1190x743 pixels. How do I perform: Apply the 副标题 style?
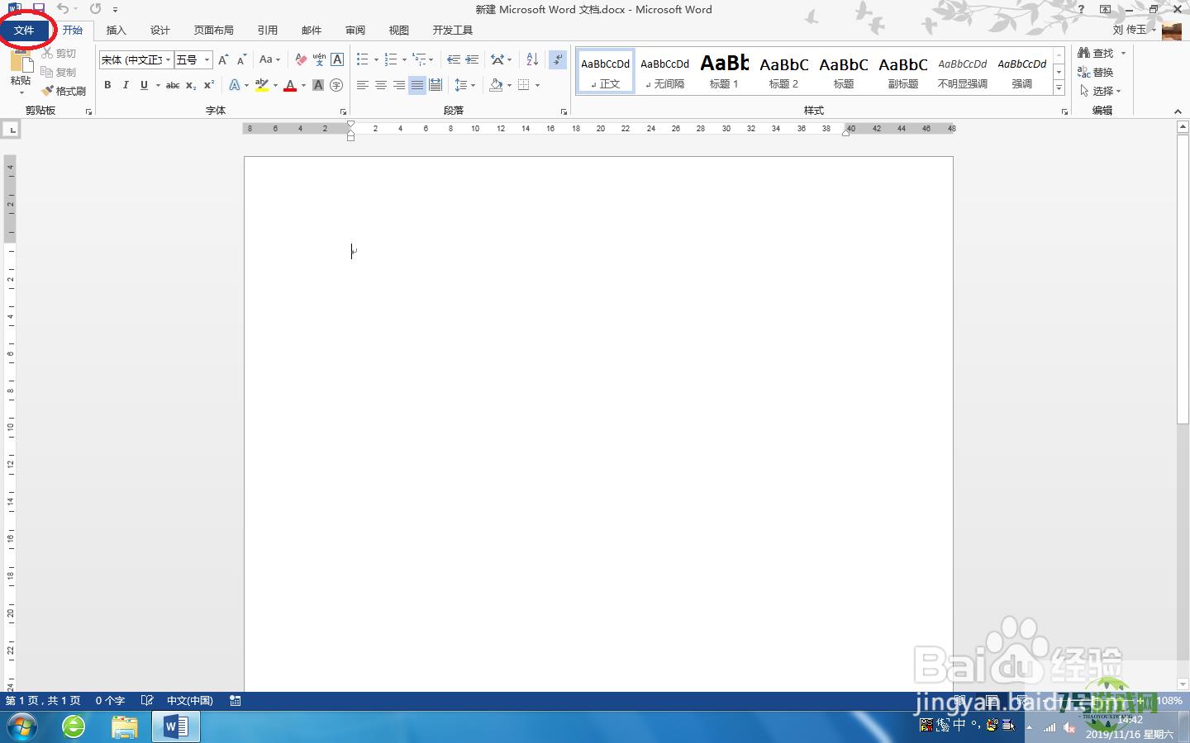coord(902,71)
